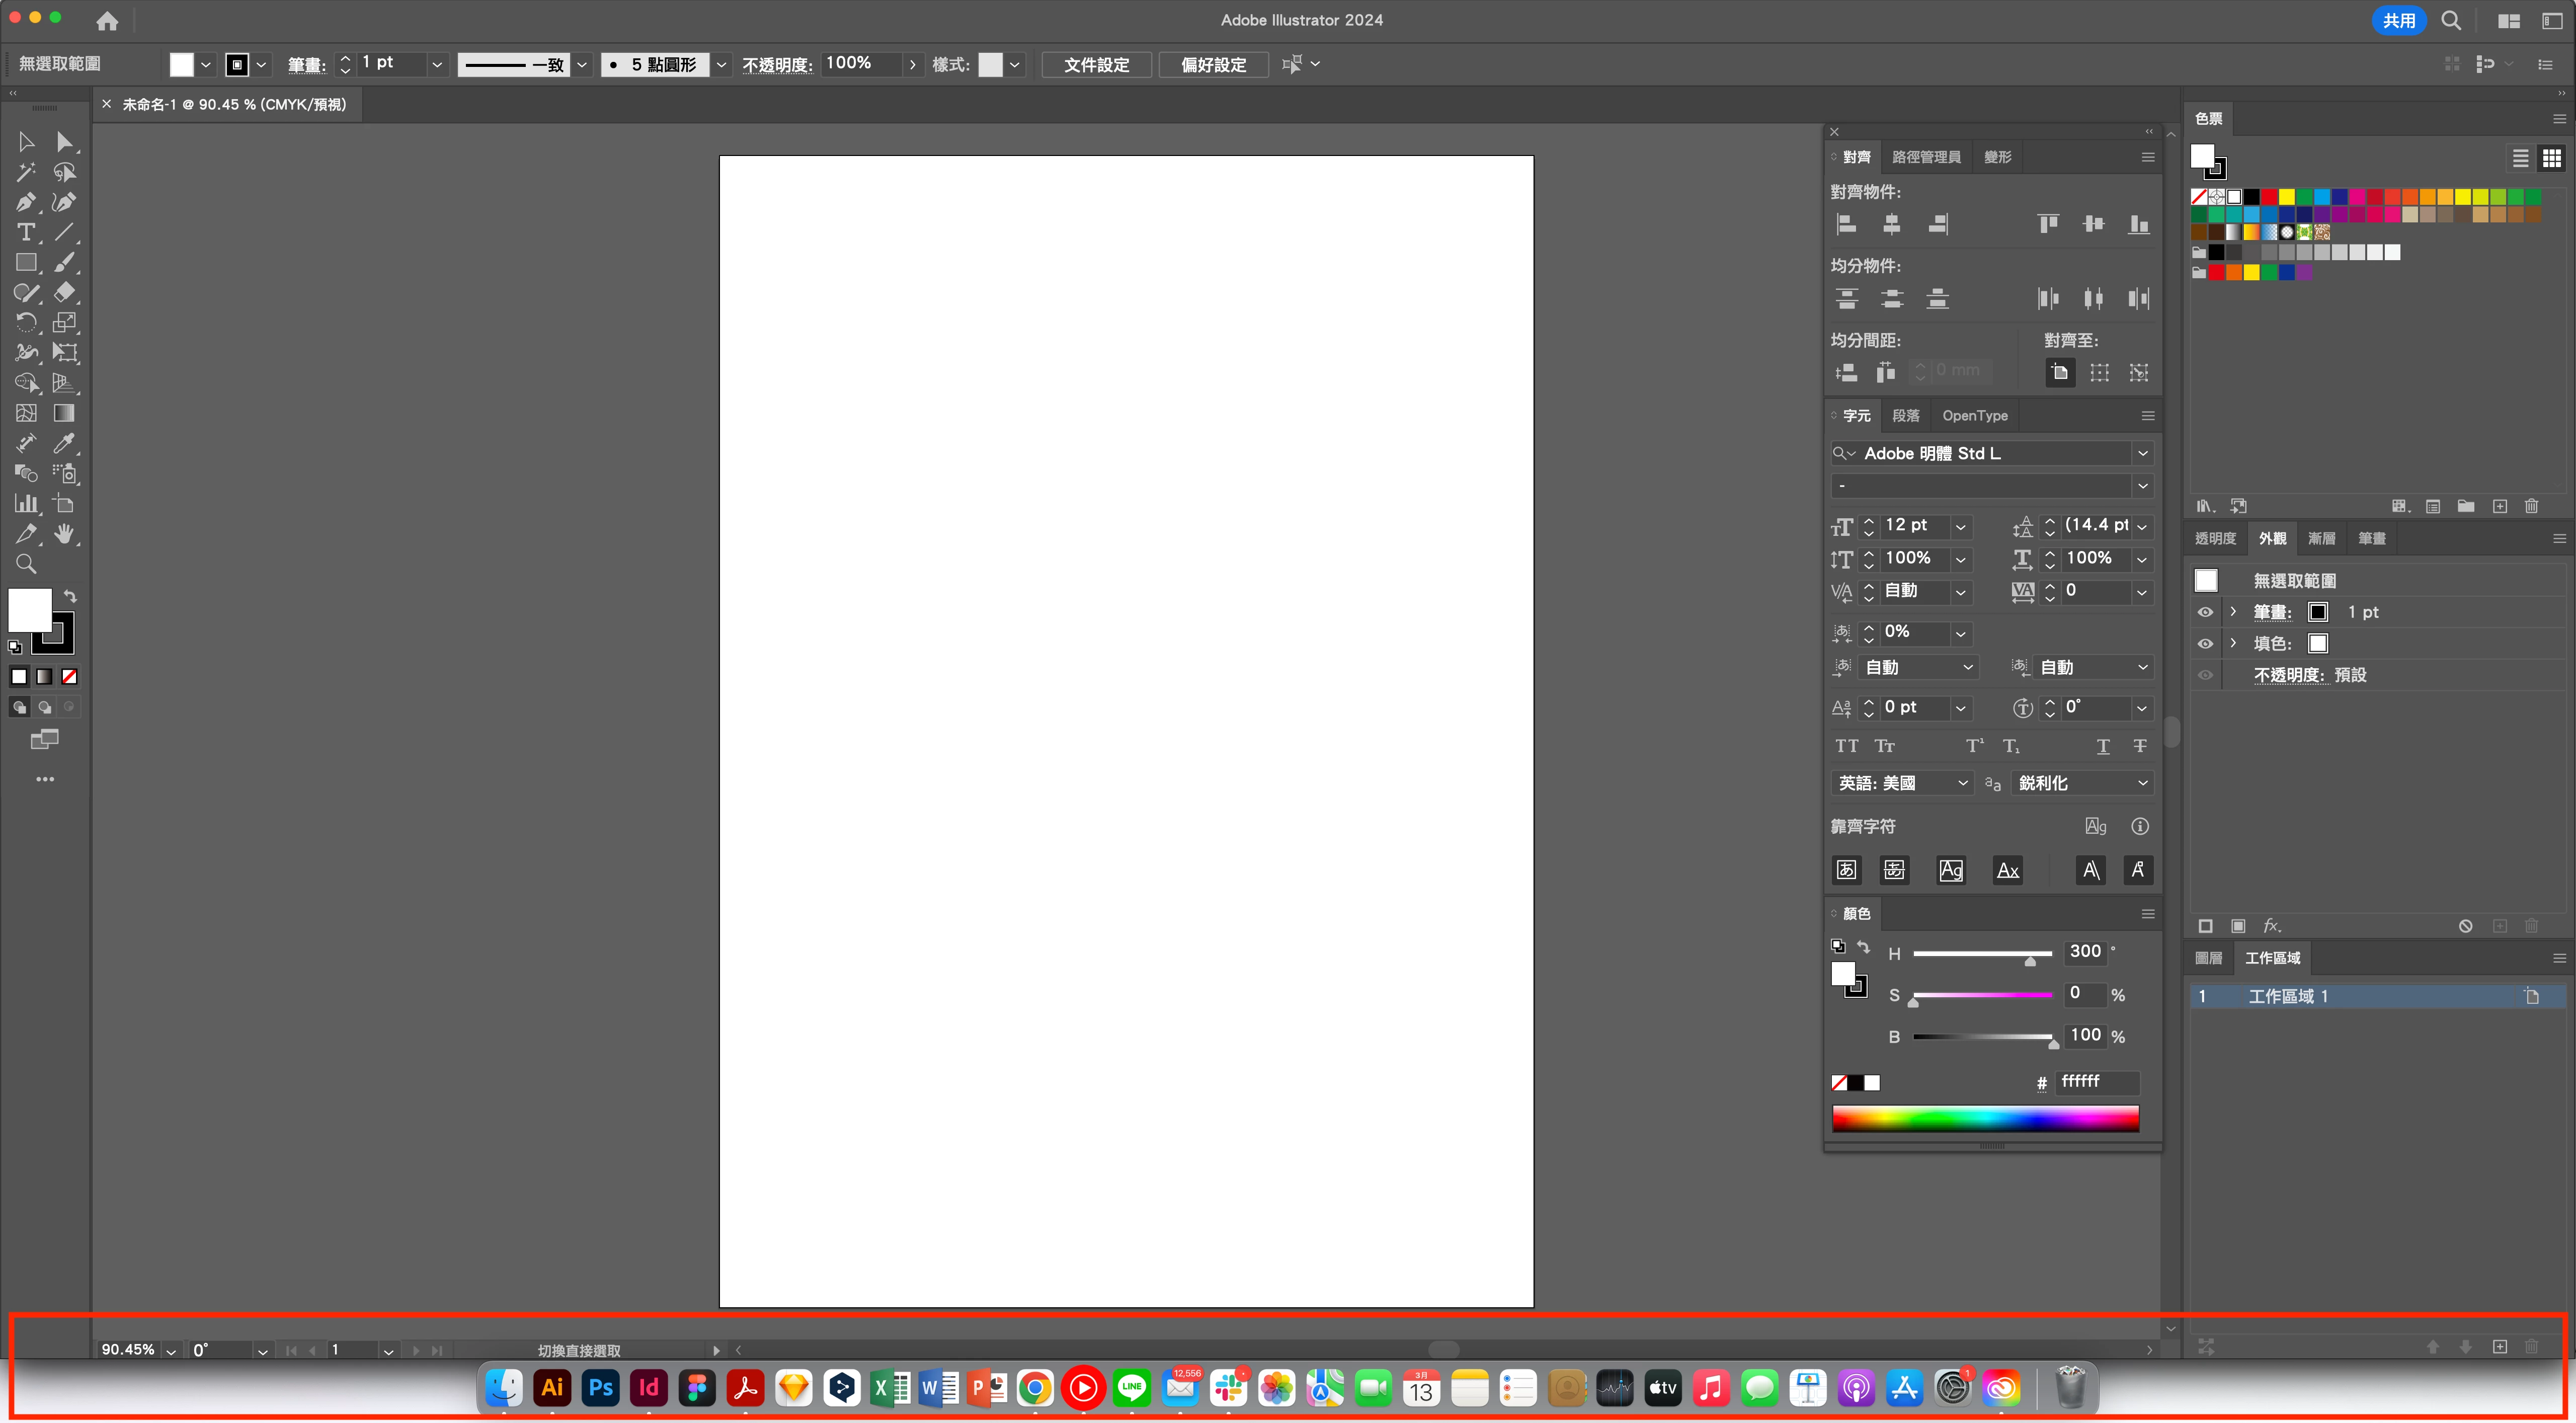
Task: Select the Zoom tool
Action: [26, 564]
